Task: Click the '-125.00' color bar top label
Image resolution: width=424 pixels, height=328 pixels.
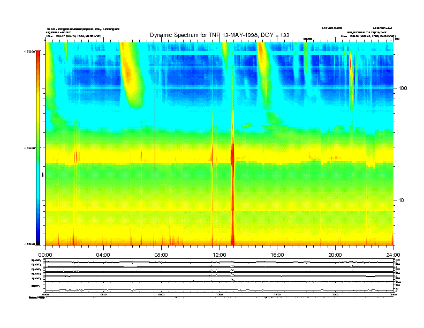Action: (x=29, y=51)
